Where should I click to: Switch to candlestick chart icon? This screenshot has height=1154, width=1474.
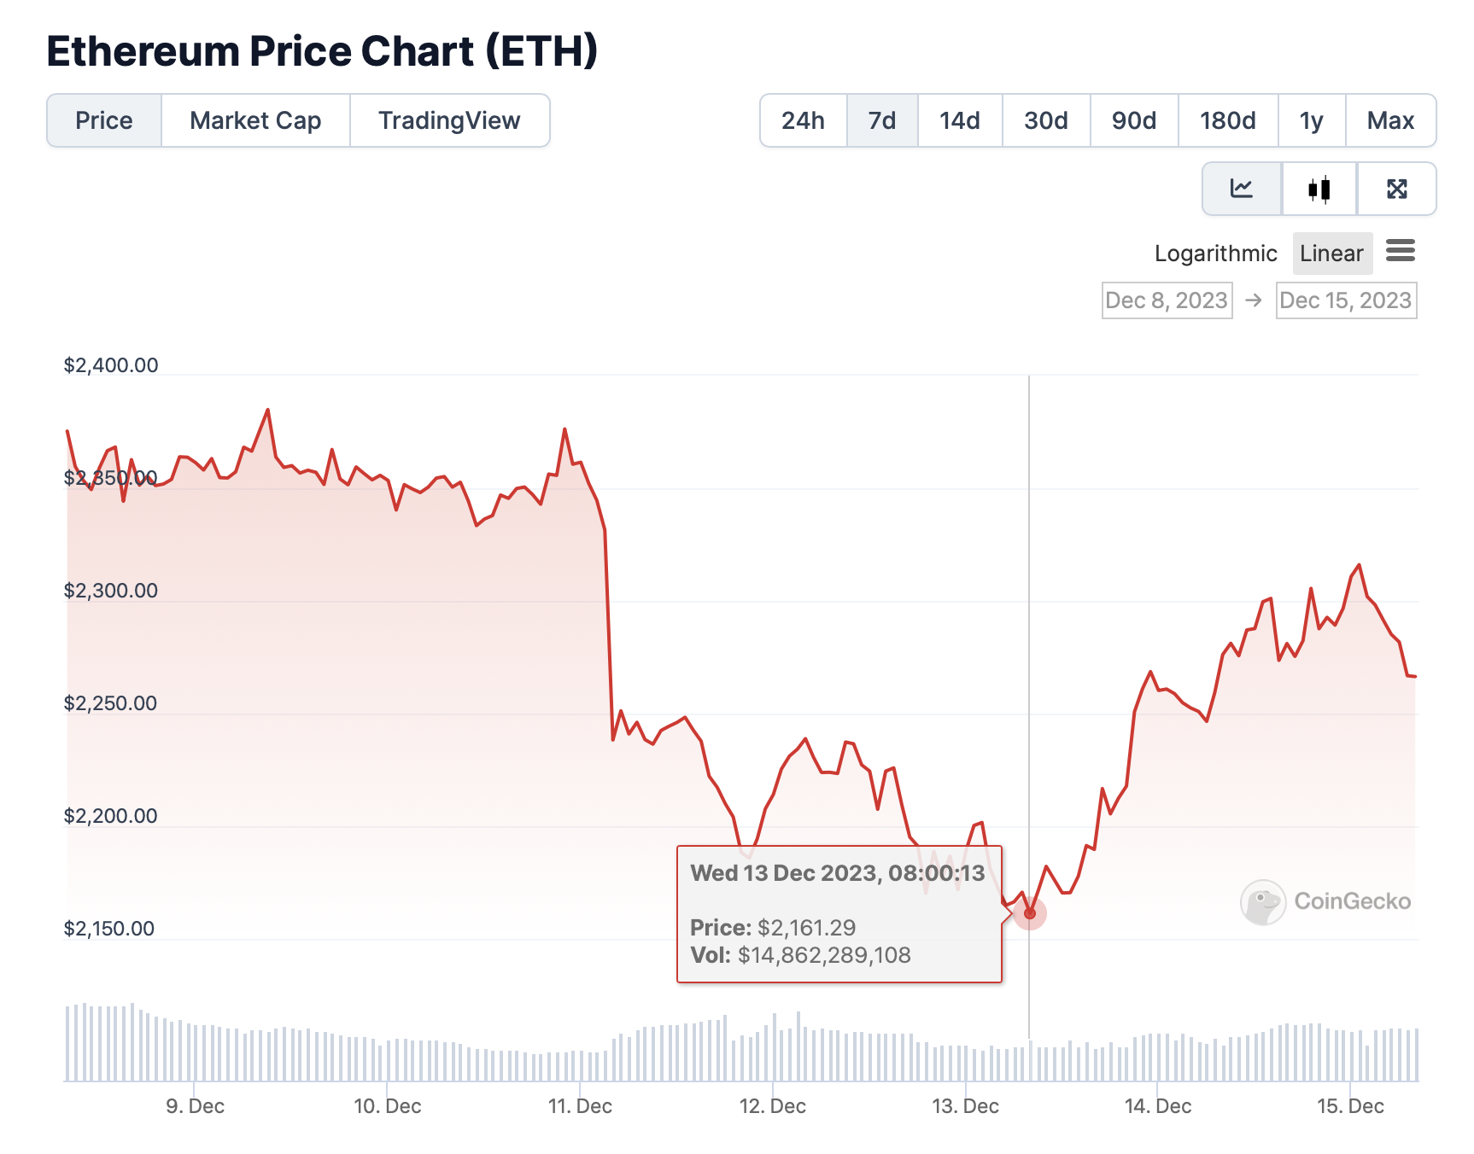point(1319,189)
